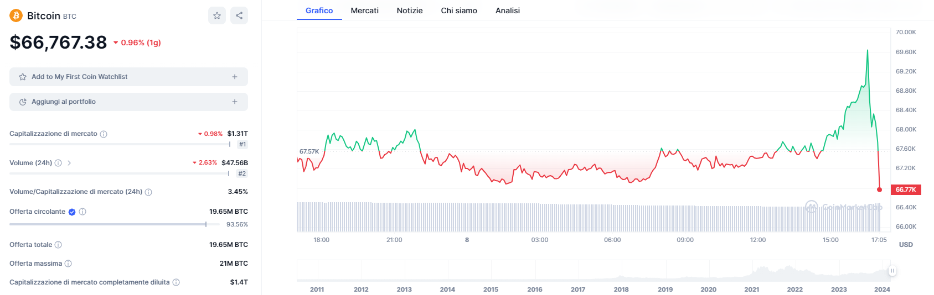This screenshot has height=295, width=934.
Task: Click info icon beside Offerta circolante
Action: 82,212
